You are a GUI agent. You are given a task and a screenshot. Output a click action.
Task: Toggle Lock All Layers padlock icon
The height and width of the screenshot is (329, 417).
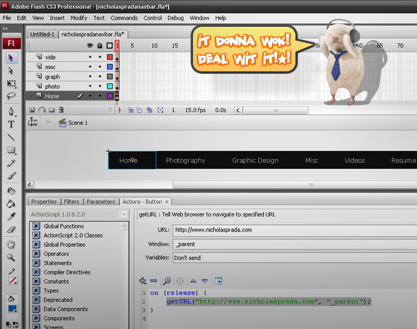click(x=99, y=45)
